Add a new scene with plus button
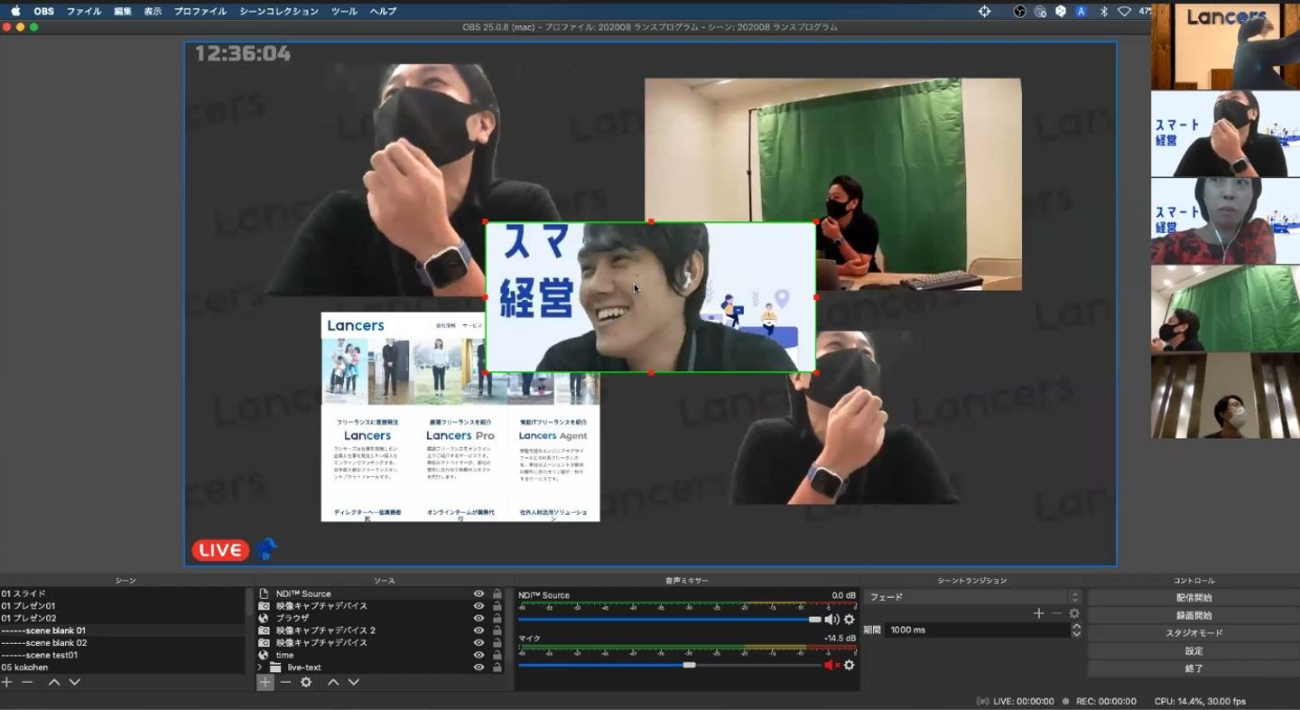1300x710 pixels. (7, 683)
